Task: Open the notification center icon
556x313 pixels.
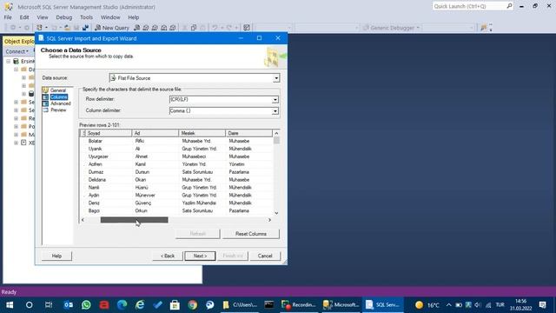Action: click(x=542, y=305)
